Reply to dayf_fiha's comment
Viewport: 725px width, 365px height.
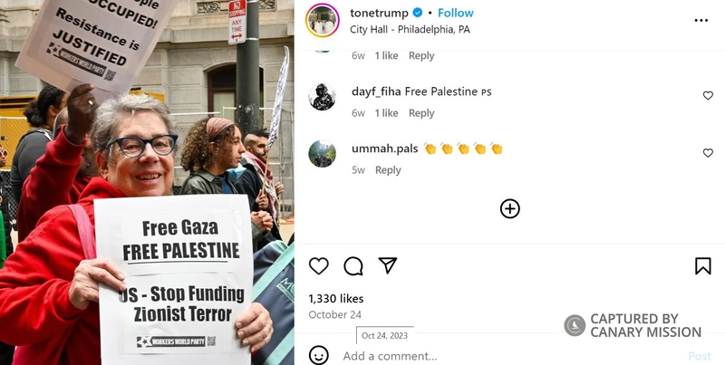[x=421, y=113]
